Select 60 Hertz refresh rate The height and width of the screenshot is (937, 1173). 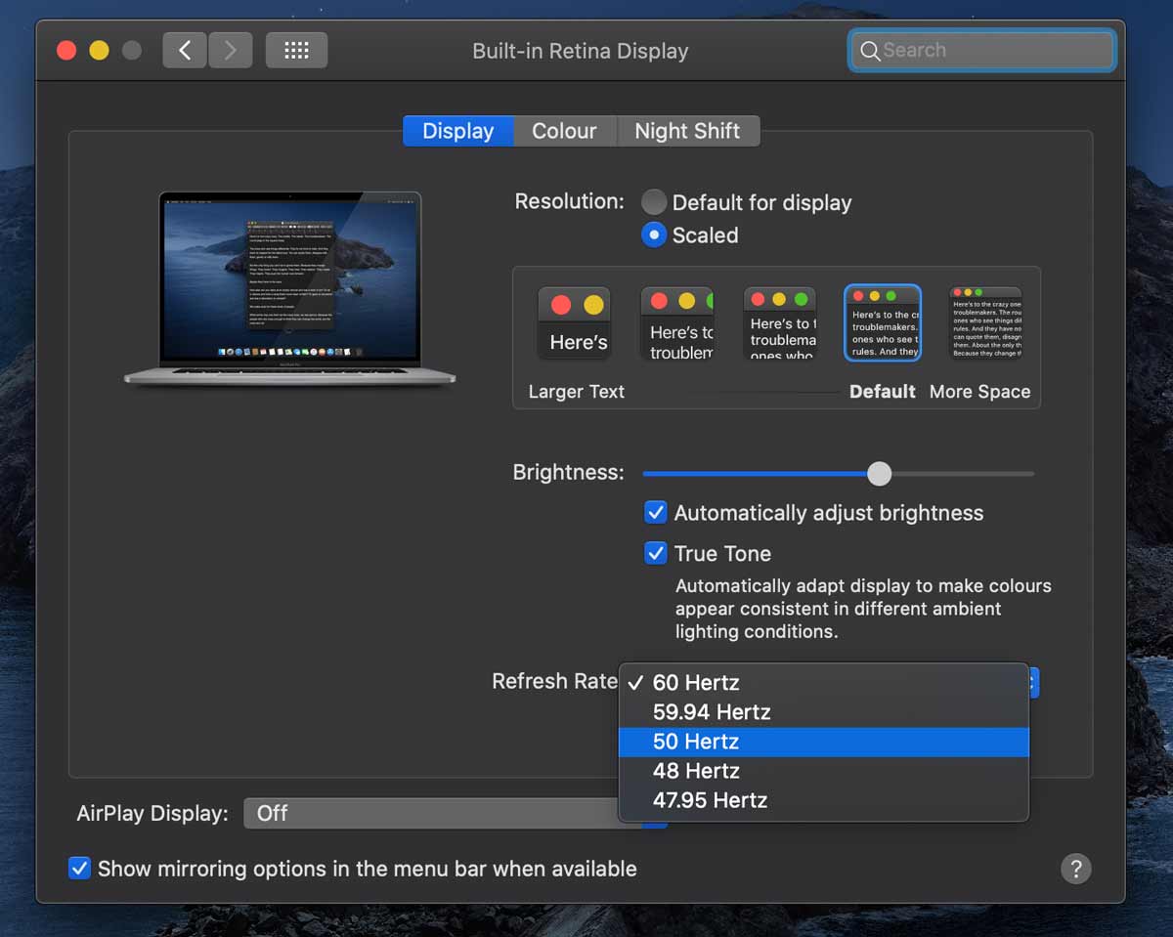(x=824, y=683)
